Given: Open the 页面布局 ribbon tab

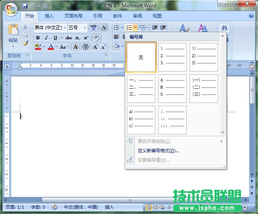Looking at the screenshot, I should click(x=73, y=16).
